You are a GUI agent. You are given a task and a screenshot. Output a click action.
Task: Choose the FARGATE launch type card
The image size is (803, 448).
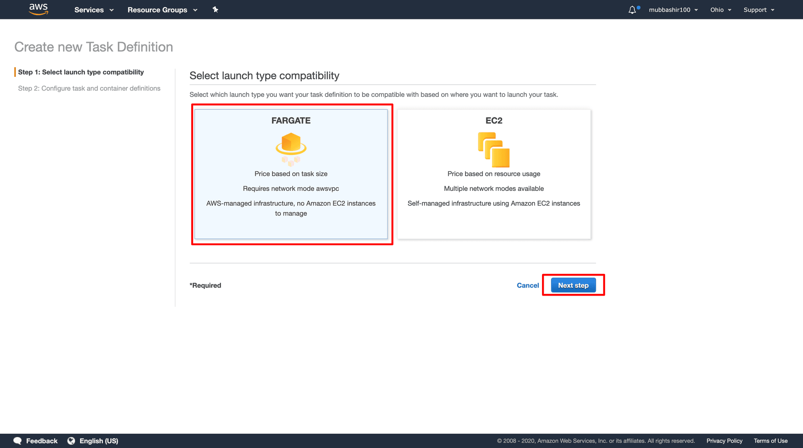point(291,174)
